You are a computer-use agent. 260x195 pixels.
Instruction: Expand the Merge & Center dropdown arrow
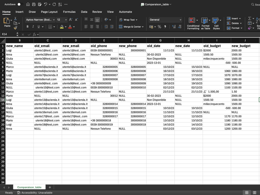(142, 27)
